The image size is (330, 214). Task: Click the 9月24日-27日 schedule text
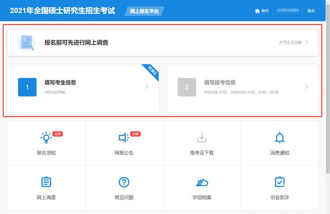(241, 92)
